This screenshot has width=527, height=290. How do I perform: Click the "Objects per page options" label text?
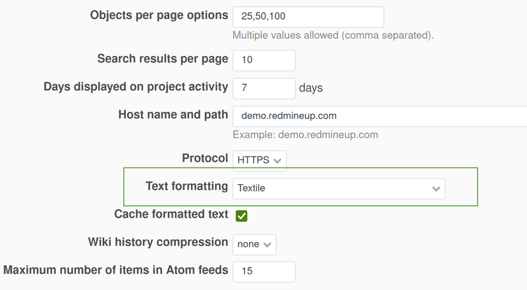pos(159,15)
